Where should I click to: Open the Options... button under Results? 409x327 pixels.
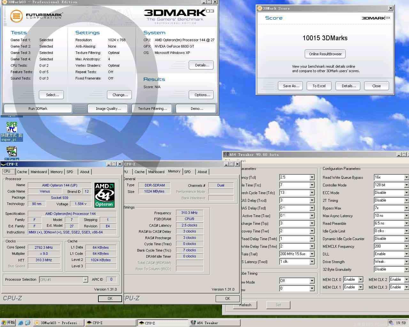(201, 95)
